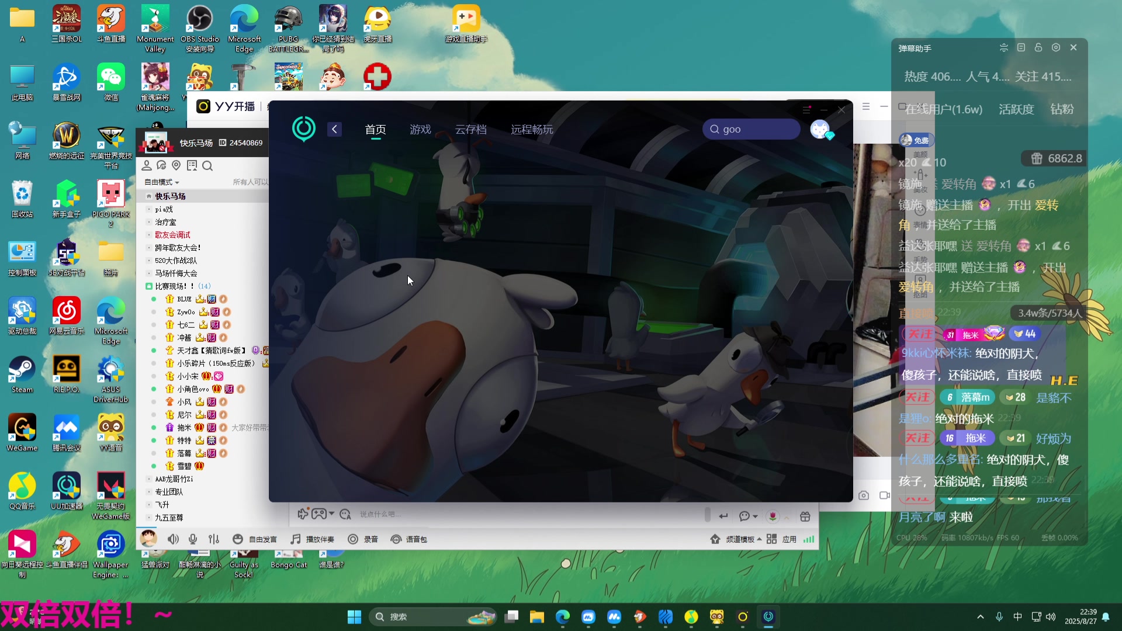Screen dimensions: 1122x631
Task: Click the flower gift icon in YY chat bar
Action: click(773, 516)
